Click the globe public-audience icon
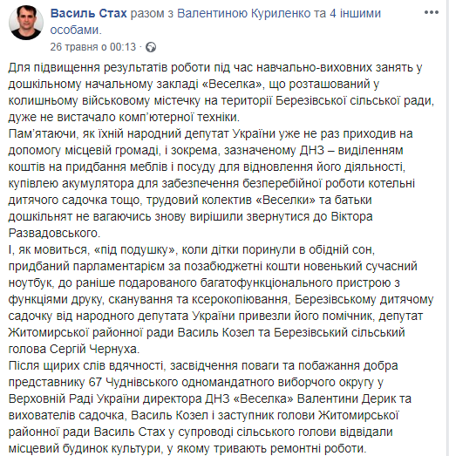The image size is (449, 456). click(x=151, y=47)
